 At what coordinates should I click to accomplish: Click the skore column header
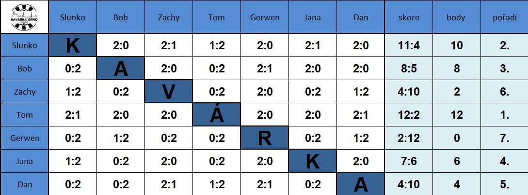coord(408,17)
